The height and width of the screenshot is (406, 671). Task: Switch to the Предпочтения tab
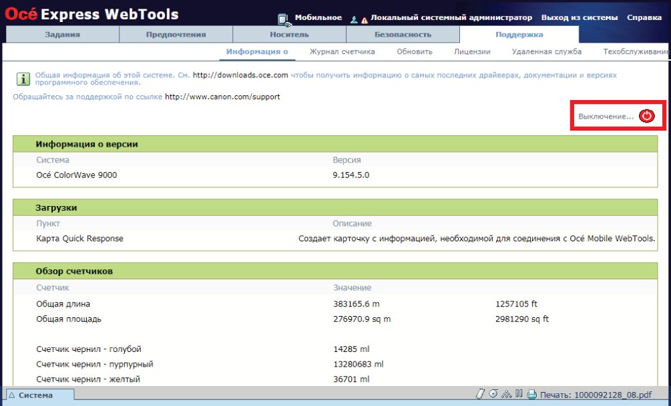click(176, 35)
